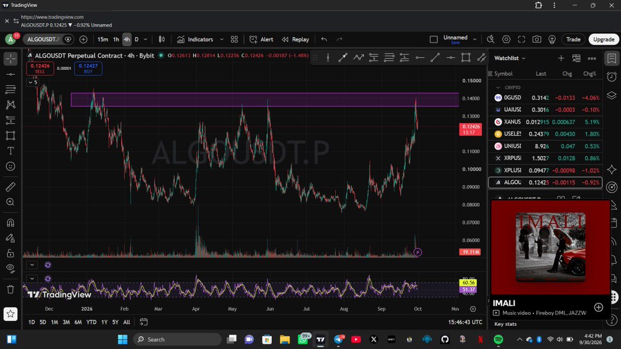Toggle stay in drawing mode
This screenshot has width=621, height=349.
10,238
